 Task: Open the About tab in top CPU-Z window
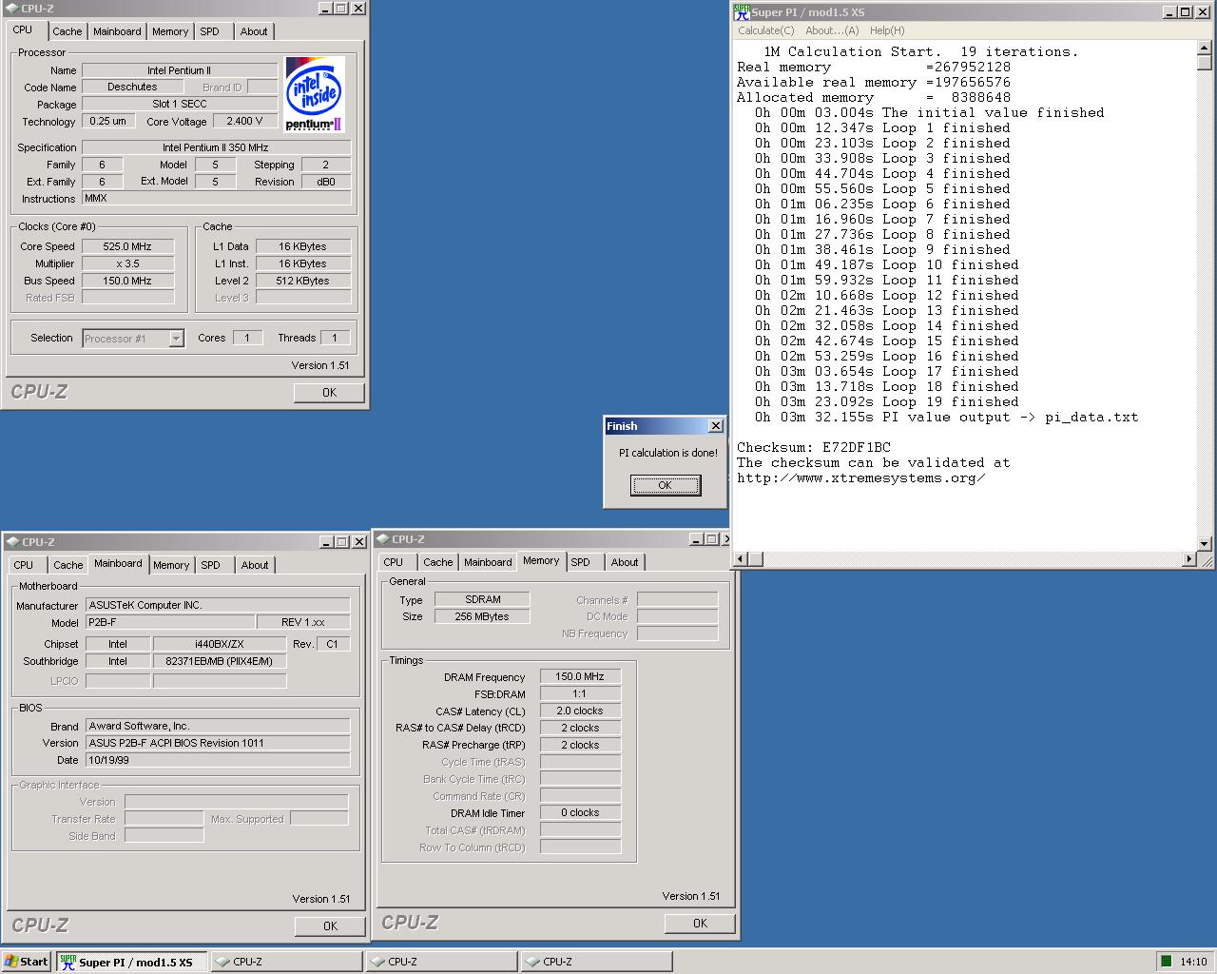point(254,31)
